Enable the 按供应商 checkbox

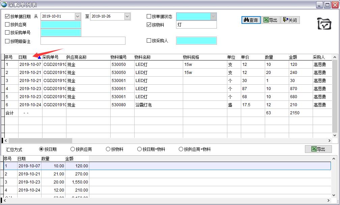pyautogui.click(x=7, y=25)
